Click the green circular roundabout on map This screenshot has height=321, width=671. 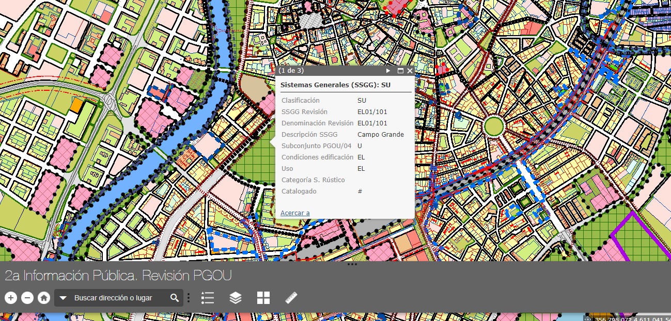pyautogui.click(x=493, y=125)
